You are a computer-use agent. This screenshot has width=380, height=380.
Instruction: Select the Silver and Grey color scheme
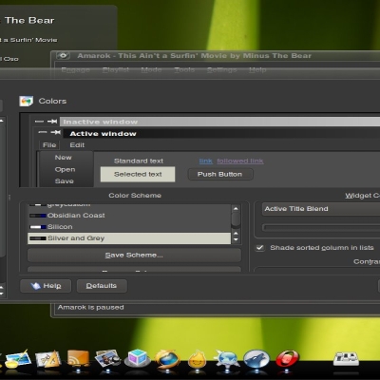129,238
